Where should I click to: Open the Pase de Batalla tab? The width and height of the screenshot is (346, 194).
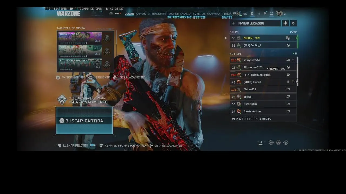(x=179, y=14)
